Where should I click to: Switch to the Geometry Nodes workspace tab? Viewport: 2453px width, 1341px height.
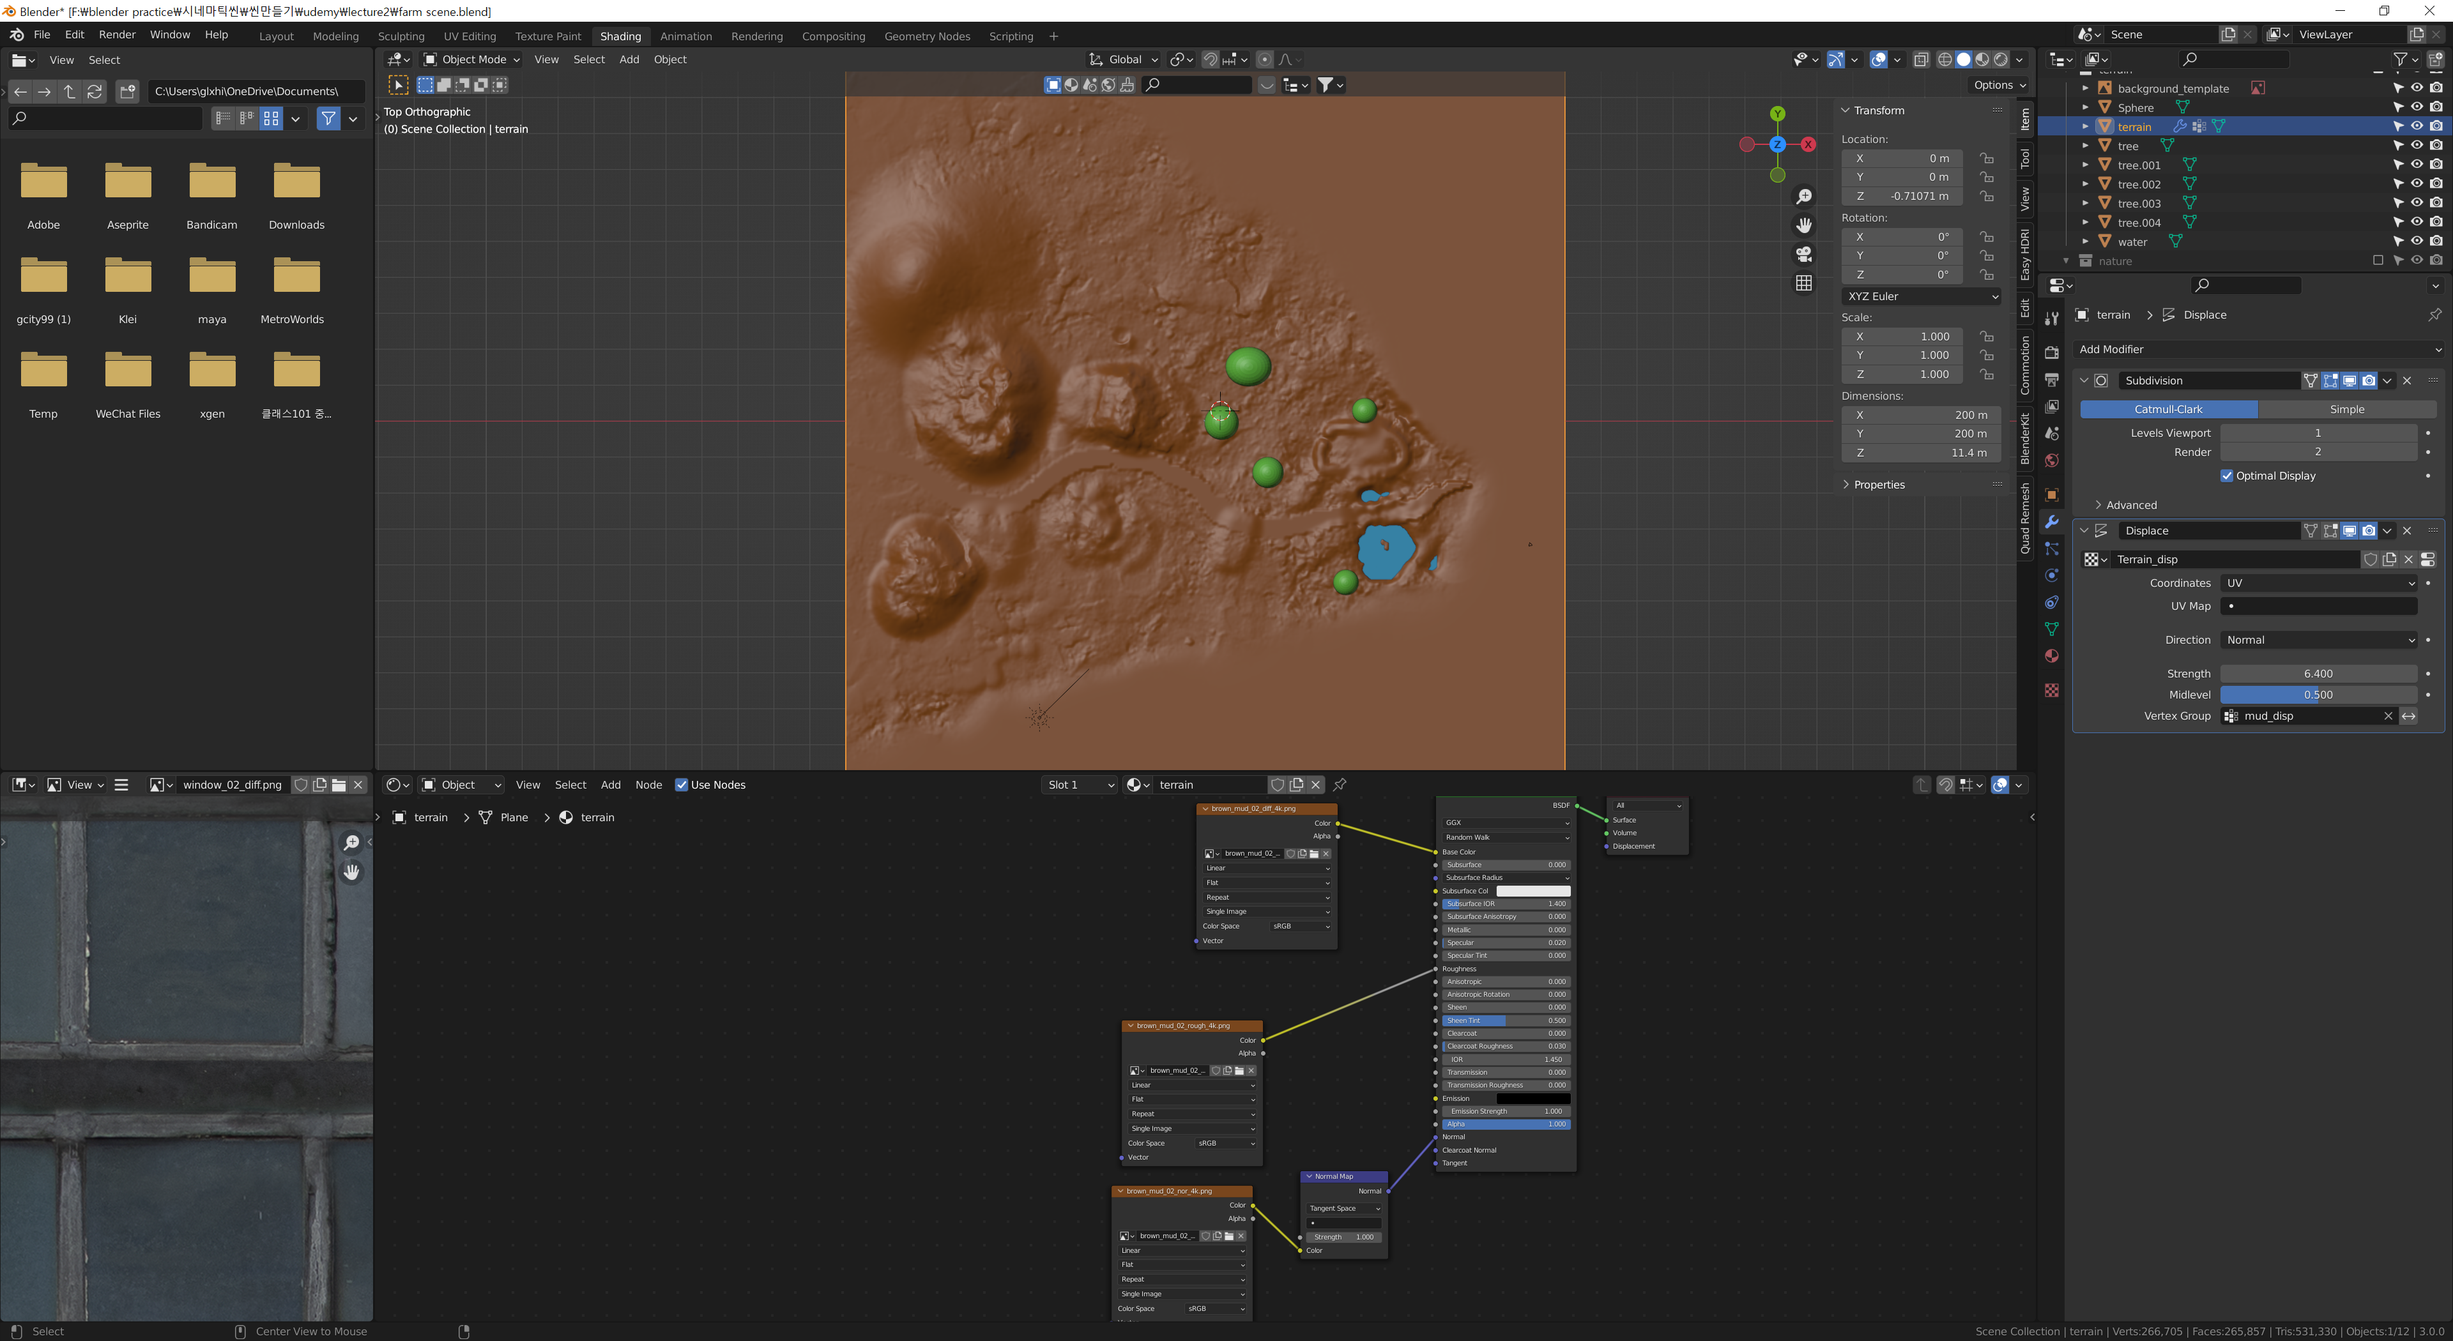[926, 36]
